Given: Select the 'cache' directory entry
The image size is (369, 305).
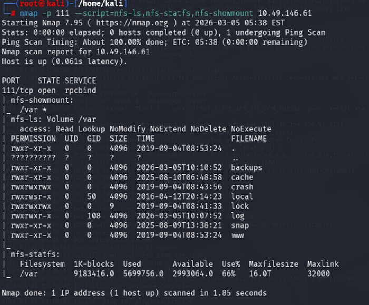Looking at the screenshot, I should click(x=242, y=177).
